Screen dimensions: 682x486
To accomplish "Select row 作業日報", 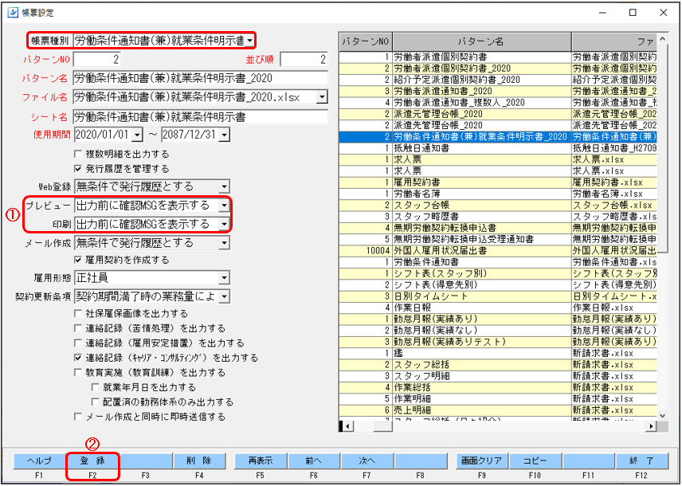I will 498,308.
